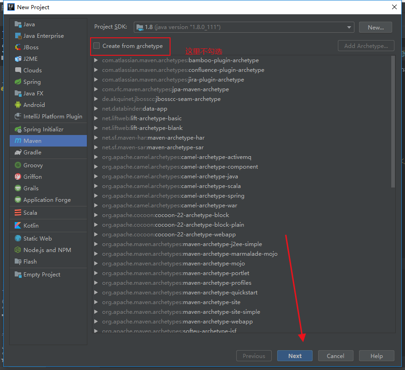The height and width of the screenshot is (370, 405).
Task: Select the Node.js and NPM icon
Action: 18,250
